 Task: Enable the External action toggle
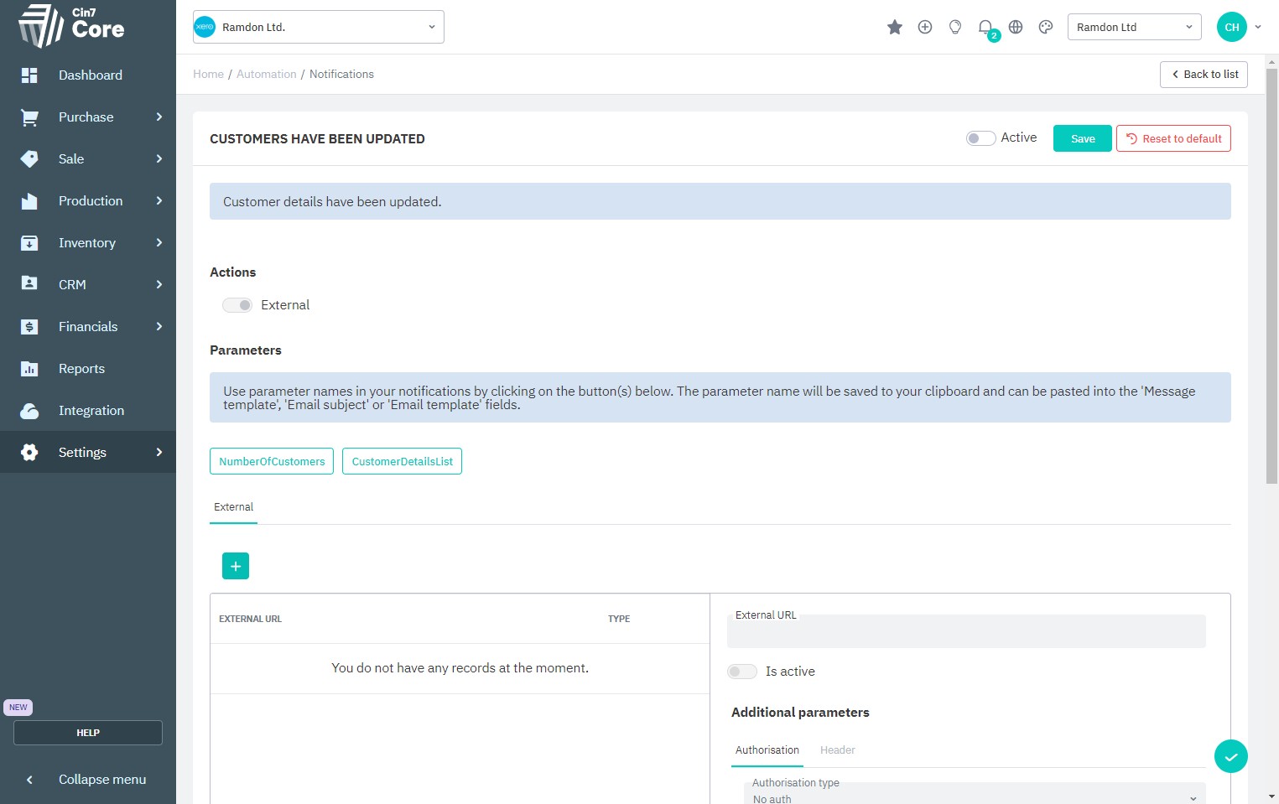tap(237, 305)
